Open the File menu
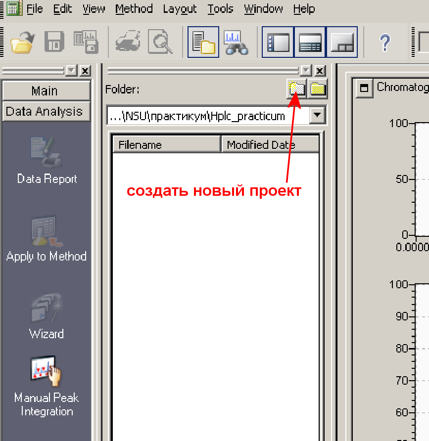Viewport: 429px width, 441px height. 35,9
